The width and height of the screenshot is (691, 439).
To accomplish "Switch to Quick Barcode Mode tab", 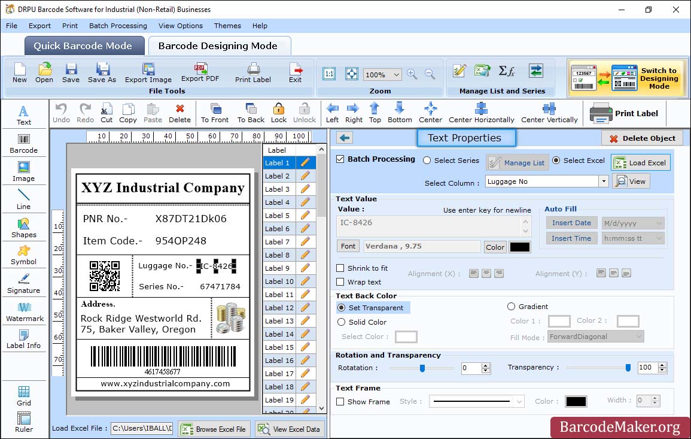I will (x=84, y=46).
